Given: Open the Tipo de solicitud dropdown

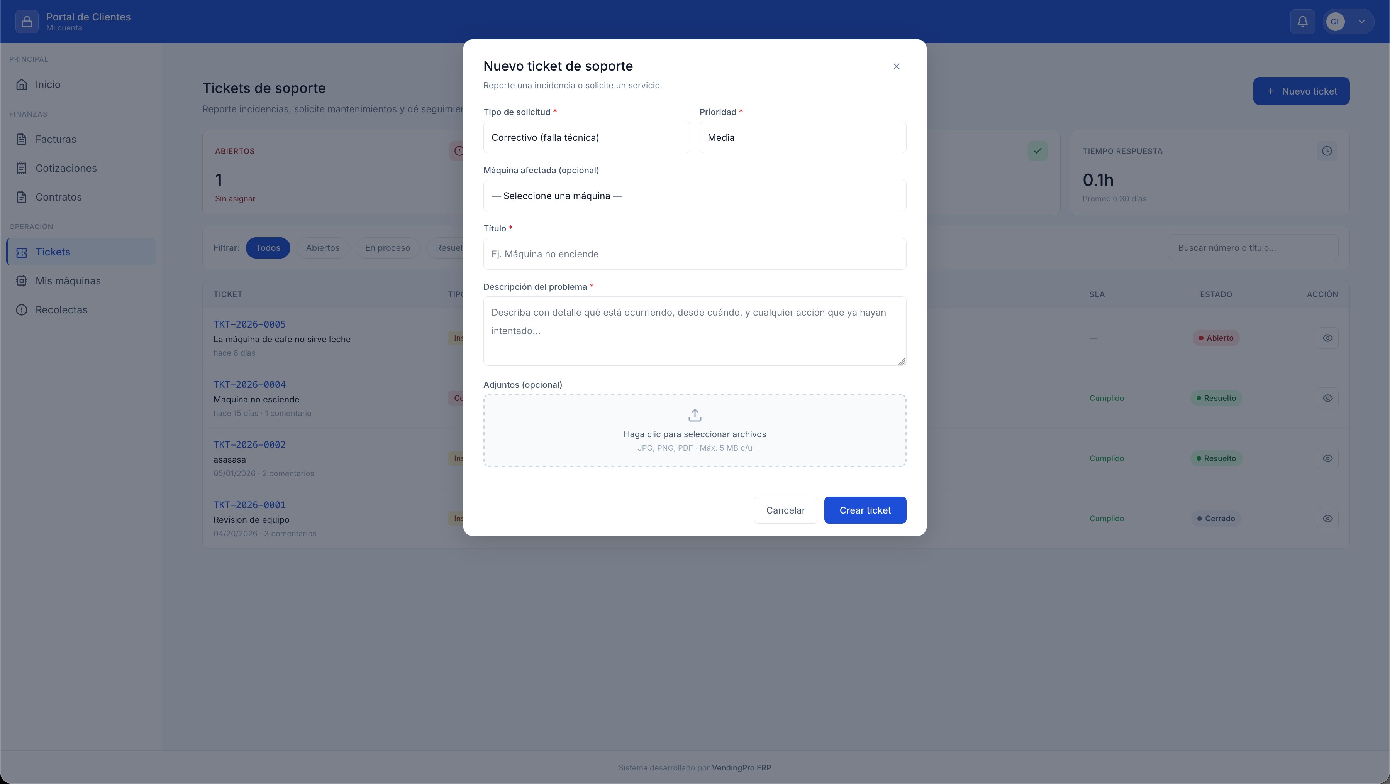Looking at the screenshot, I should point(587,137).
